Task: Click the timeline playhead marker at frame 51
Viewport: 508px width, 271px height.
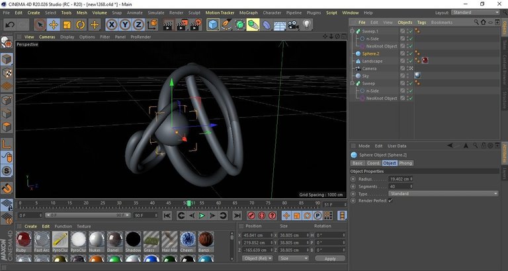Action: 189,204
